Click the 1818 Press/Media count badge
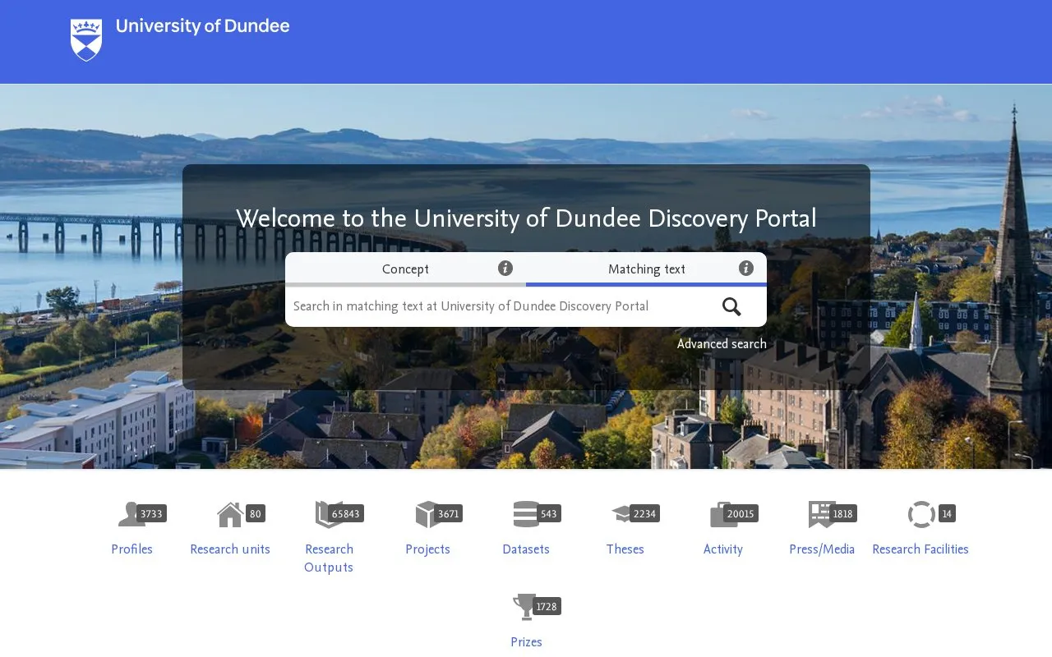 842,514
